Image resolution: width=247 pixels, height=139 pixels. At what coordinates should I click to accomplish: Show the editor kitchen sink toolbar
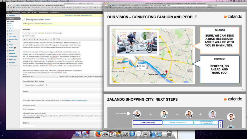click(x=59, y=39)
